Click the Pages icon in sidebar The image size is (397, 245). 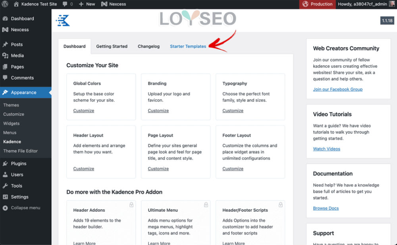tap(5, 67)
